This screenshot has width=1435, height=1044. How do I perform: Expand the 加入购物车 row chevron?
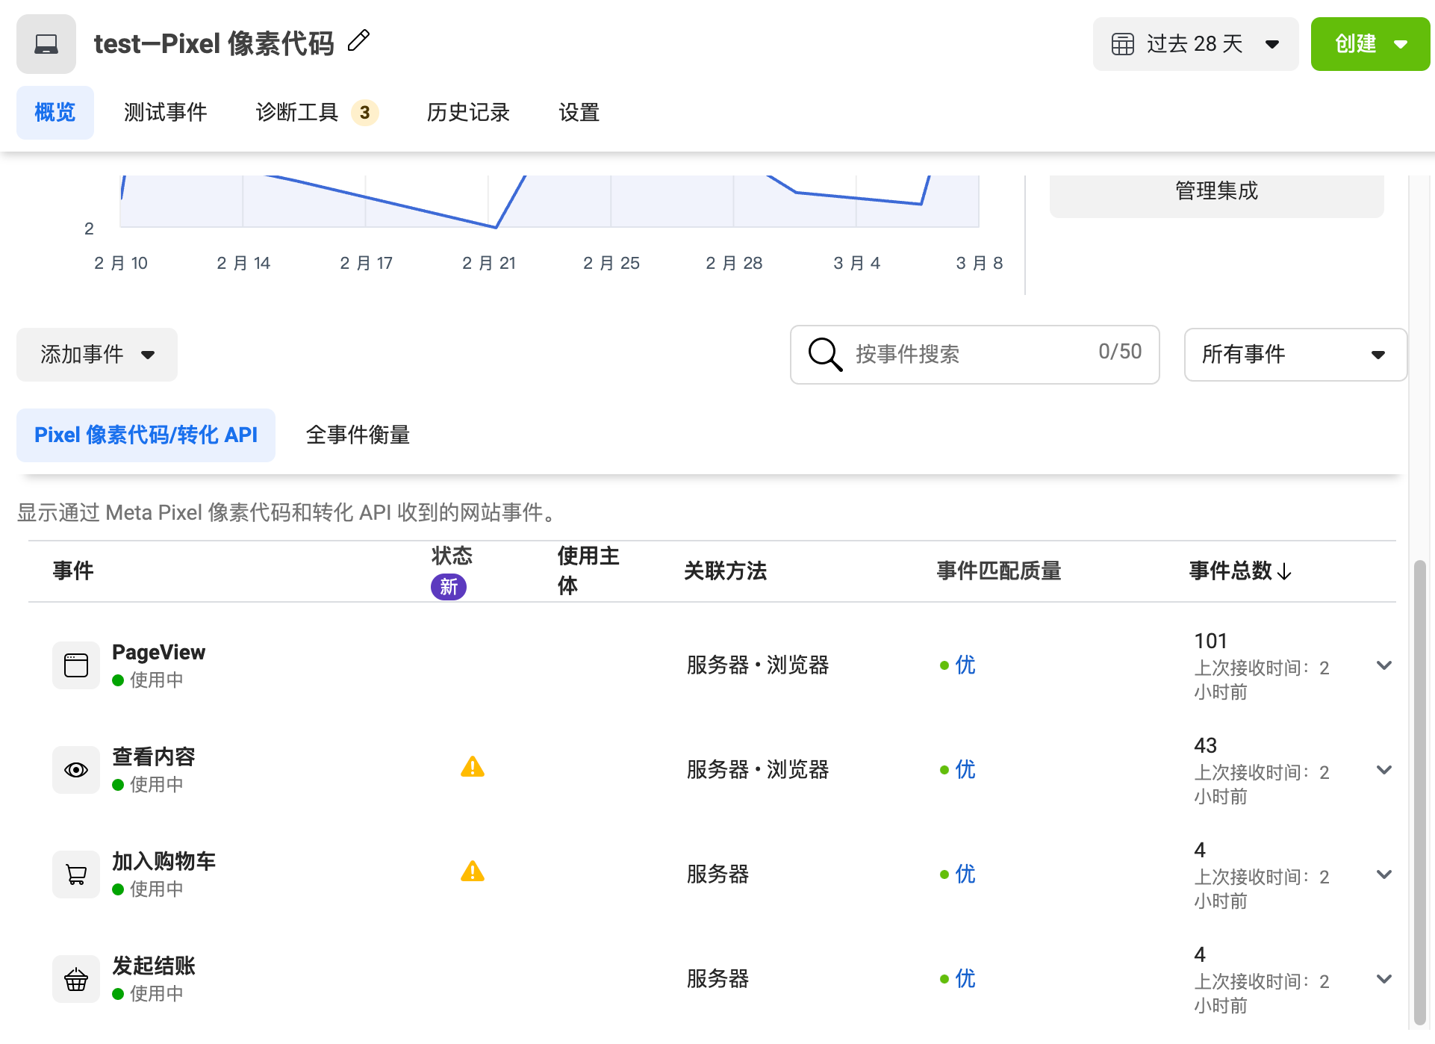coord(1384,874)
